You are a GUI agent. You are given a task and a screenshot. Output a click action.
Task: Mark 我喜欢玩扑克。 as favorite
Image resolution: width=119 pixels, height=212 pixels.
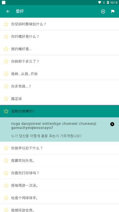6,161
